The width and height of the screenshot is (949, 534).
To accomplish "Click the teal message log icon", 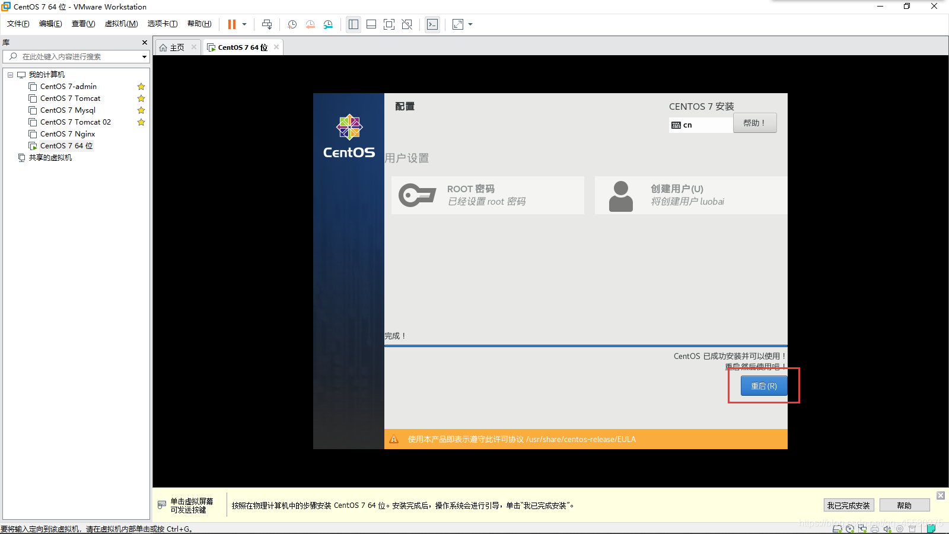I will pos(931,529).
